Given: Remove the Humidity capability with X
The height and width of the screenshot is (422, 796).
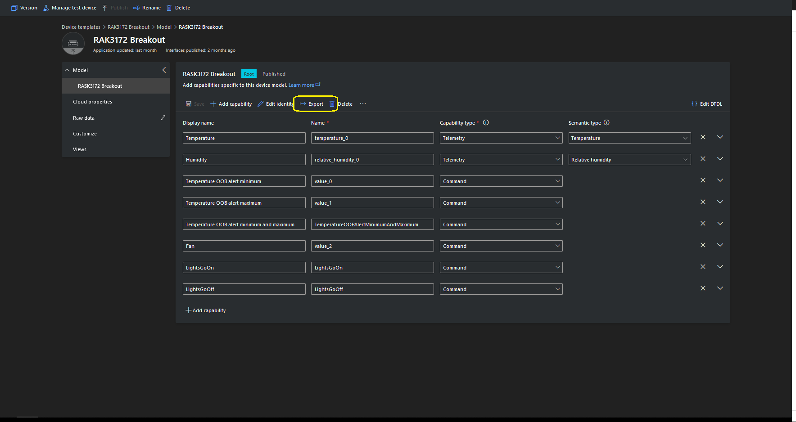Looking at the screenshot, I should (703, 159).
